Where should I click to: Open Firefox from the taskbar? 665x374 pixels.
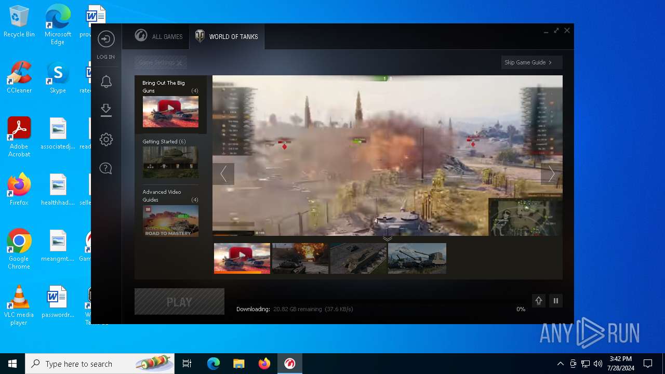pyautogui.click(x=264, y=364)
